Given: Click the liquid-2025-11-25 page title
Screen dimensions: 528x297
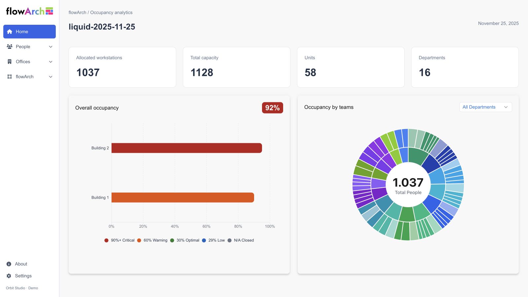Looking at the screenshot, I should pos(102,27).
